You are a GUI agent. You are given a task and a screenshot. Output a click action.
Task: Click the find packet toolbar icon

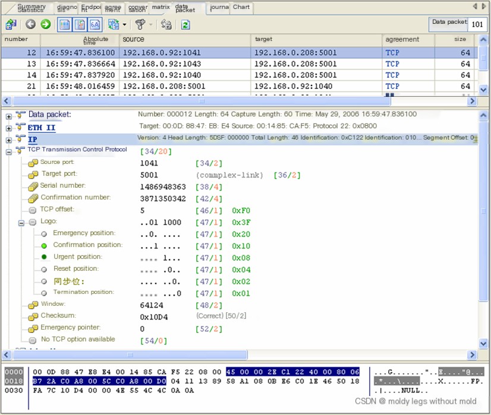(166, 24)
